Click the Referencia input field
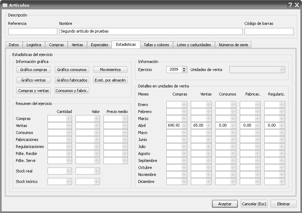302x213 pixels. (x=33, y=31)
